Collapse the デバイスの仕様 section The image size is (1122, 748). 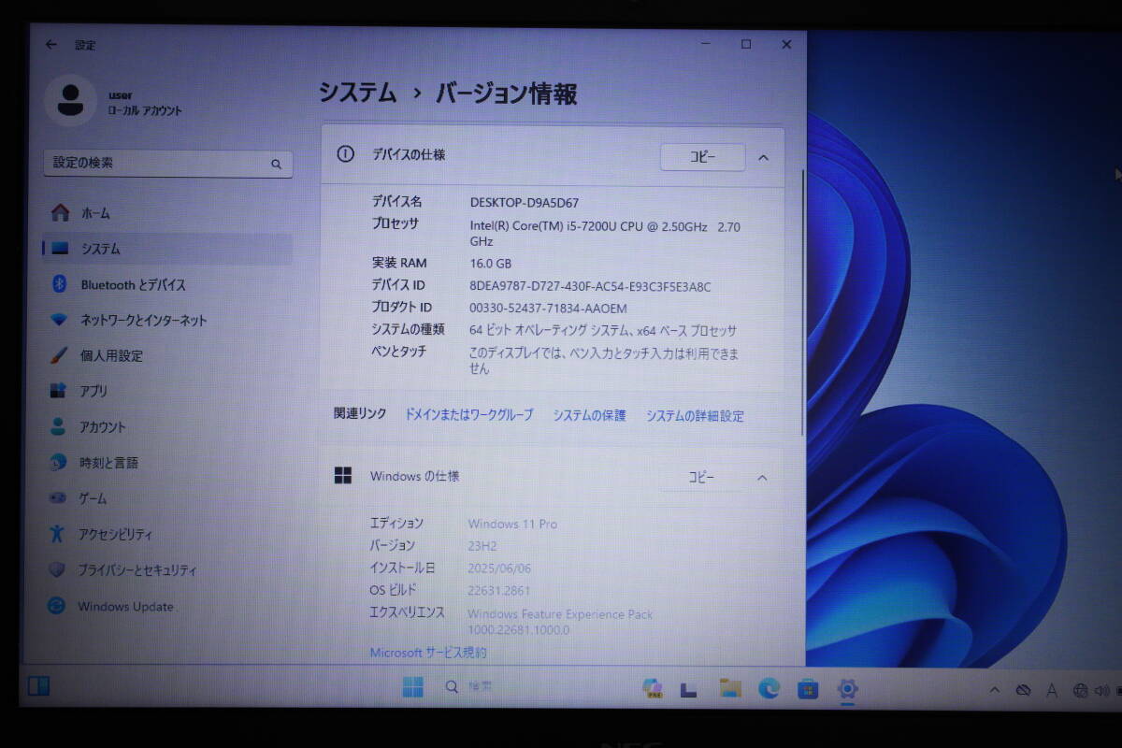point(763,157)
